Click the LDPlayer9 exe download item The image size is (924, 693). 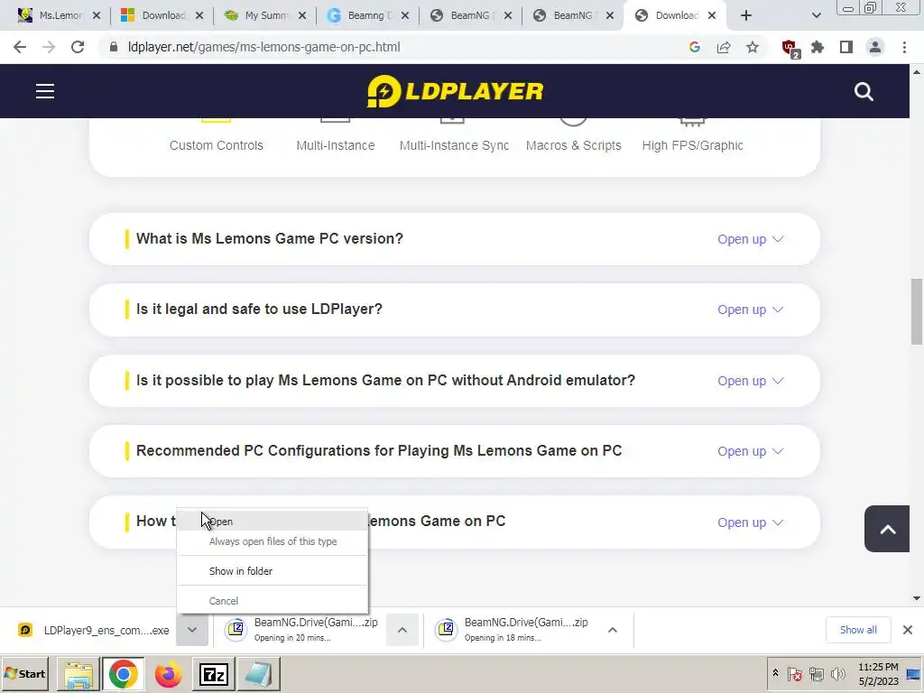coord(93,630)
